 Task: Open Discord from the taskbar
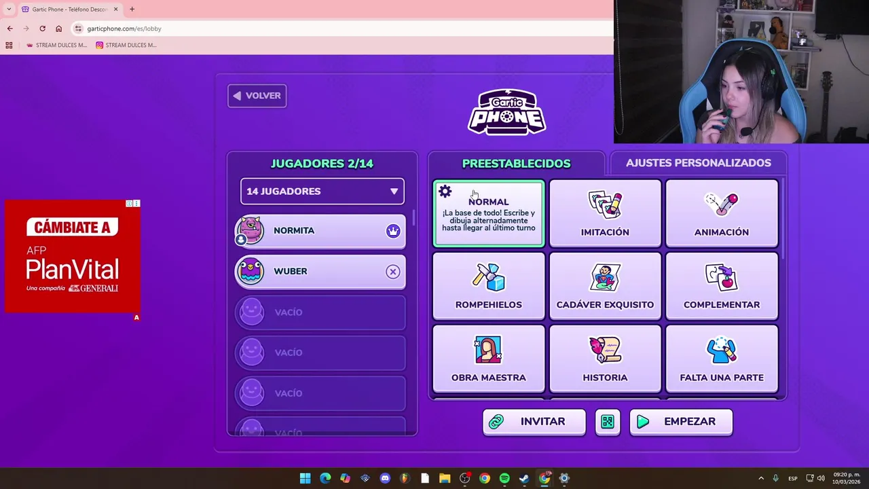click(x=385, y=478)
